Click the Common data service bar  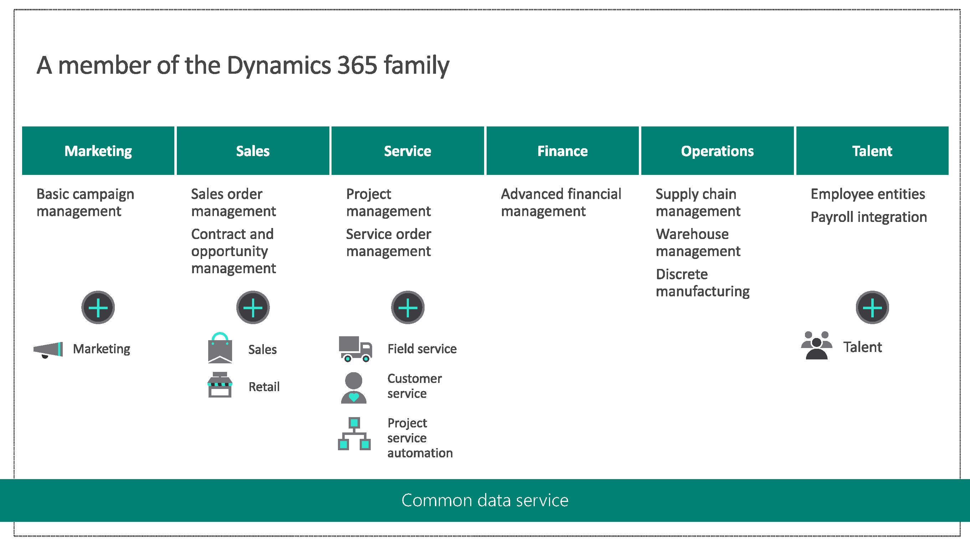[485, 500]
